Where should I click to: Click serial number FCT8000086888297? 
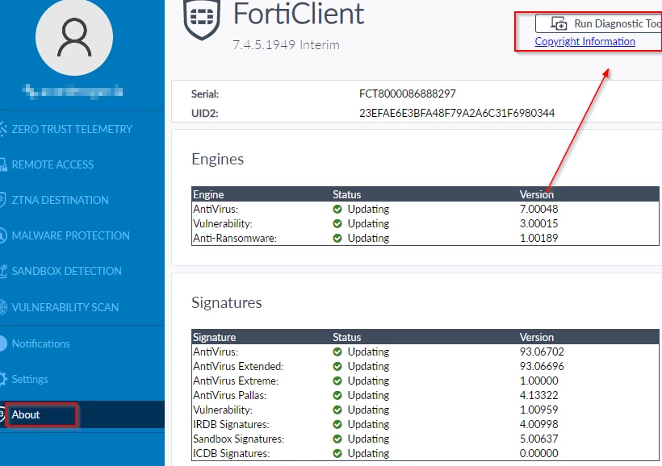[x=408, y=94]
